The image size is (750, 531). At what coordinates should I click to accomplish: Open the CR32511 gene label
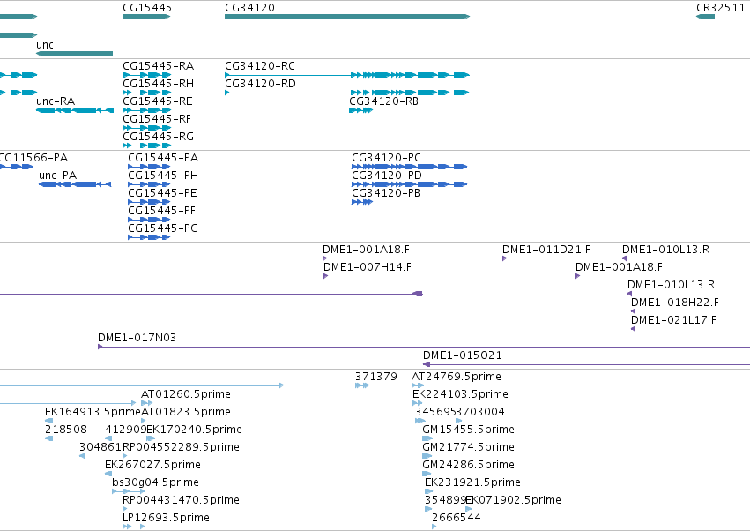720,8
